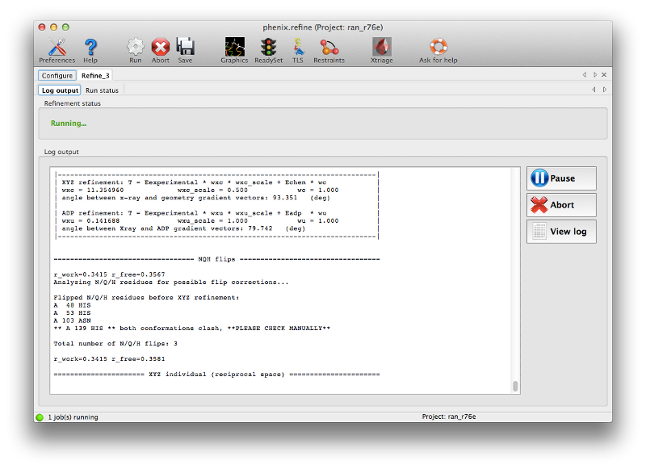Screen dimensions: 646x469
Task: Open the full log with View log
Action: (x=560, y=232)
